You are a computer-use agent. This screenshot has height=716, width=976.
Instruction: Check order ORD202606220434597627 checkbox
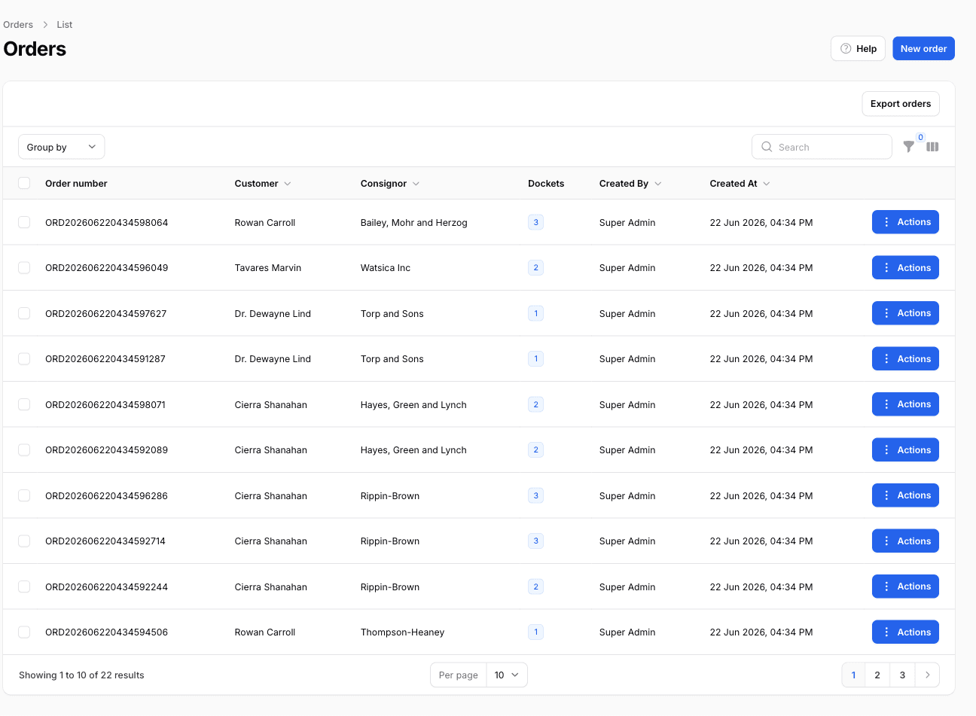click(24, 313)
